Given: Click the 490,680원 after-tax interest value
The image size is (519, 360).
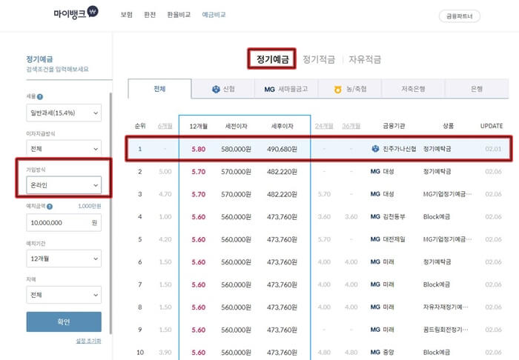Looking at the screenshot, I should click(x=282, y=149).
